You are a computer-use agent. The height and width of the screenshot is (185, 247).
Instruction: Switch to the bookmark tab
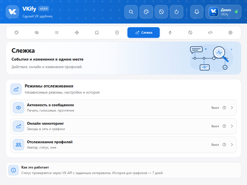tap(97, 33)
